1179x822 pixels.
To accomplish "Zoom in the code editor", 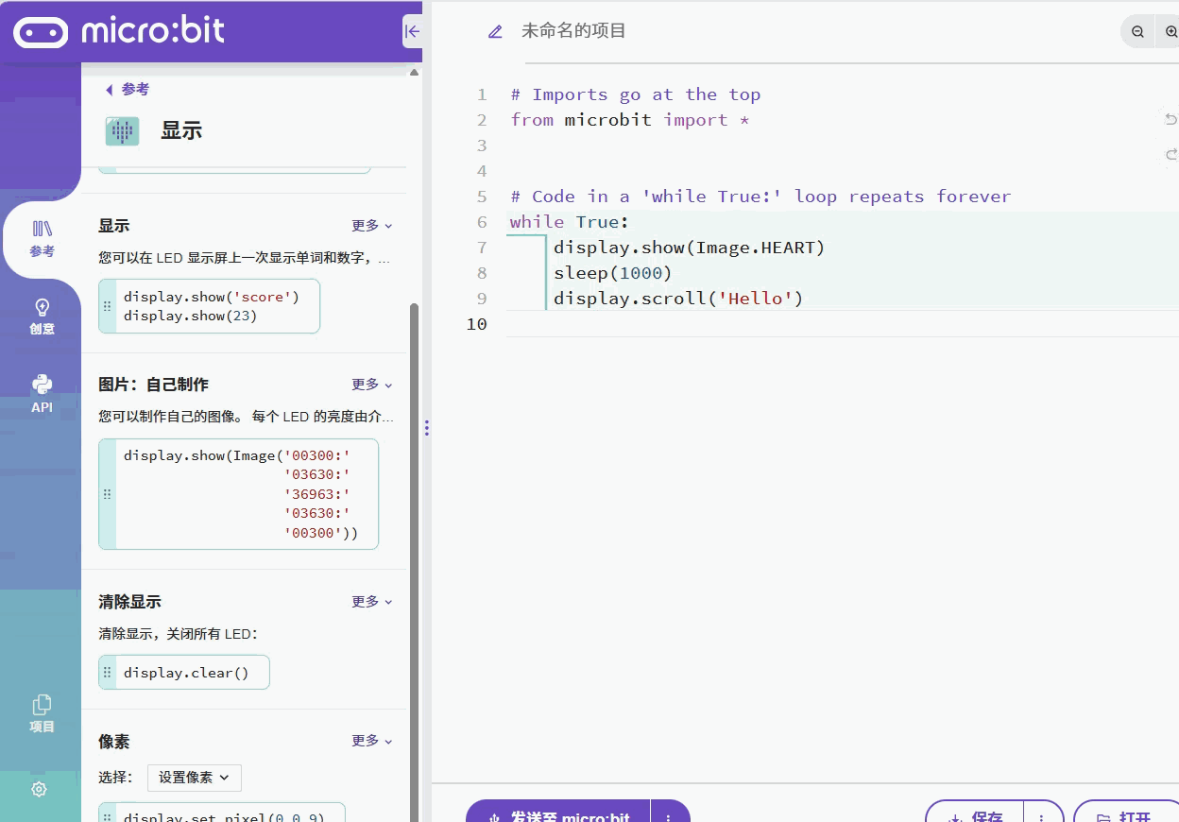I will 1170,31.
